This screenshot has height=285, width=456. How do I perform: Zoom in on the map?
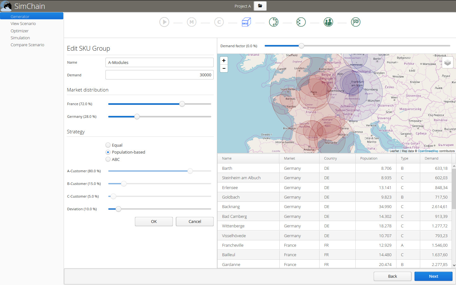click(224, 60)
